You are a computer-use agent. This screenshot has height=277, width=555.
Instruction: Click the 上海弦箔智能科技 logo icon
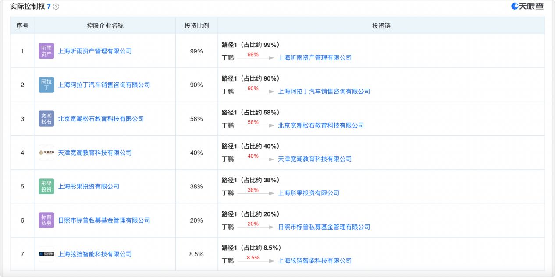pos(46,254)
